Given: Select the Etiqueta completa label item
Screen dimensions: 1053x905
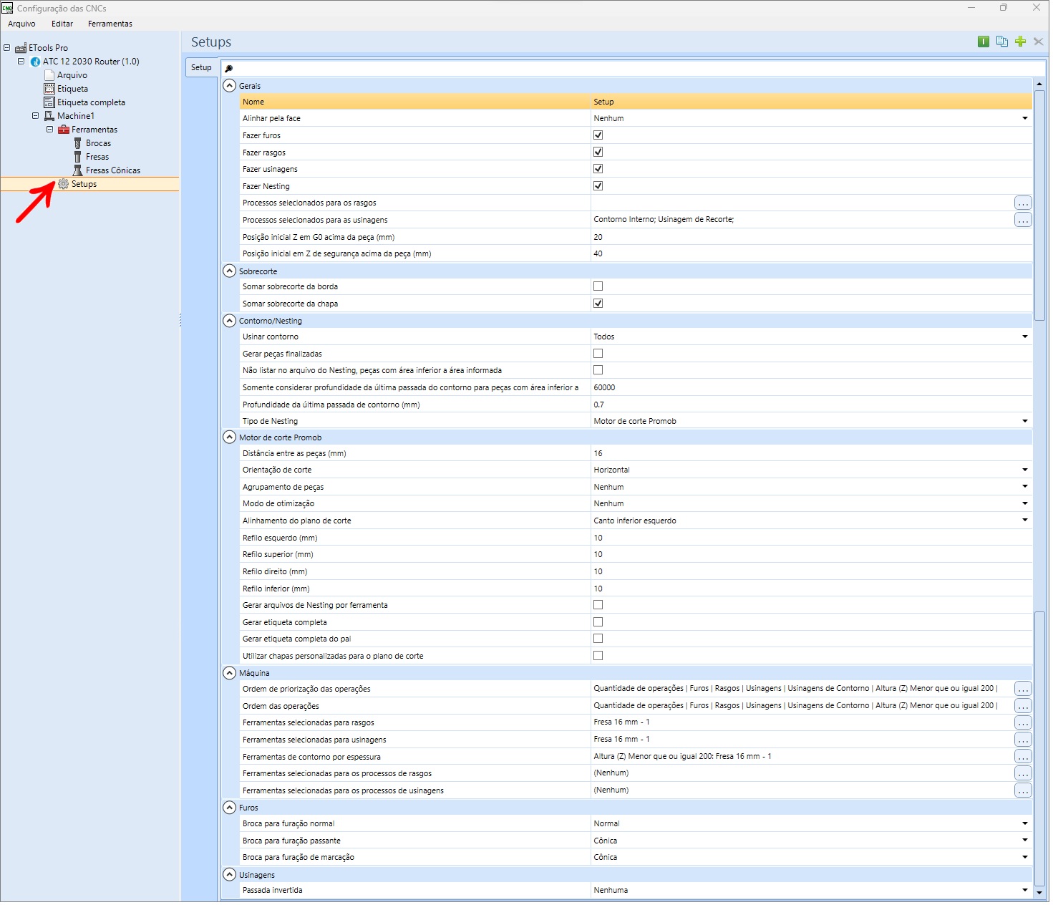Looking at the screenshot, I should click(x=91, y=102).
